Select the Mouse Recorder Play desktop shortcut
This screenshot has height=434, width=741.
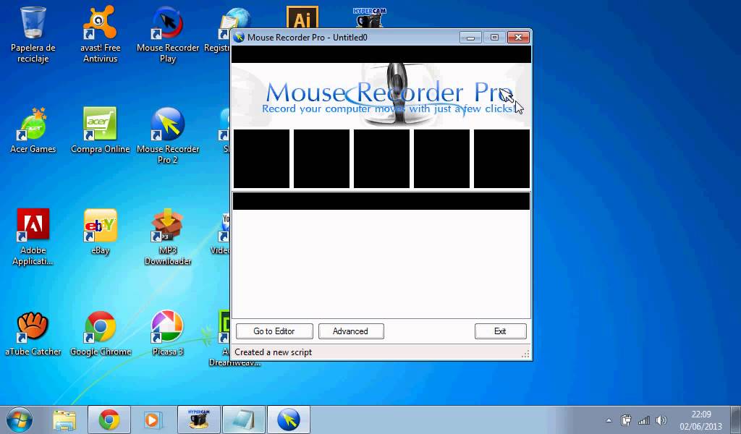coord(168,35)
